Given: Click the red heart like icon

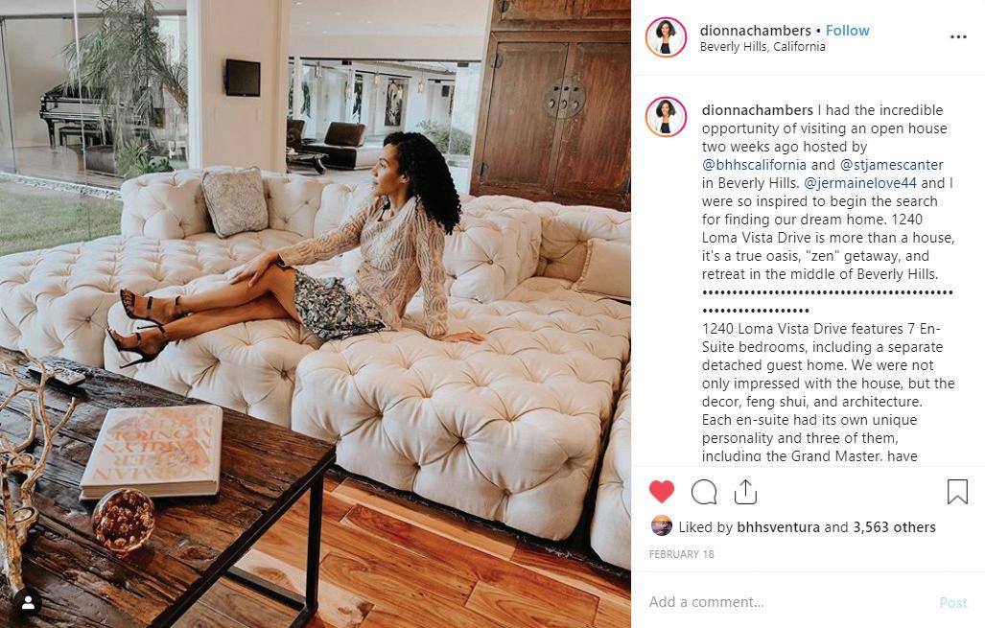Looking at the screenshot, I should [x=661, y=491].
